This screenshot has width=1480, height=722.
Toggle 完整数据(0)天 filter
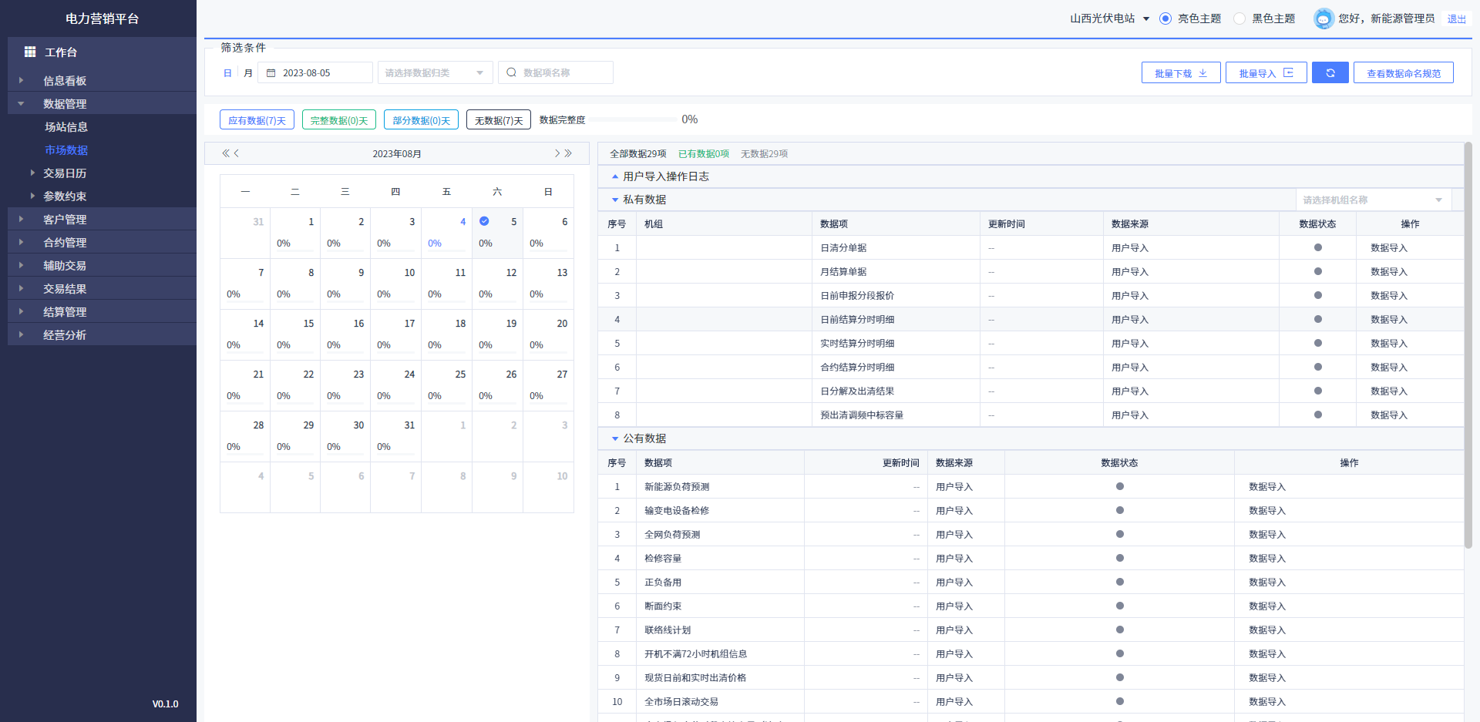coord(339,119)
